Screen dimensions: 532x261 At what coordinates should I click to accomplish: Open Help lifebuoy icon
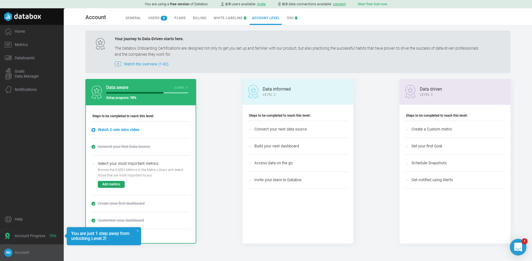(x=8, y=219)
